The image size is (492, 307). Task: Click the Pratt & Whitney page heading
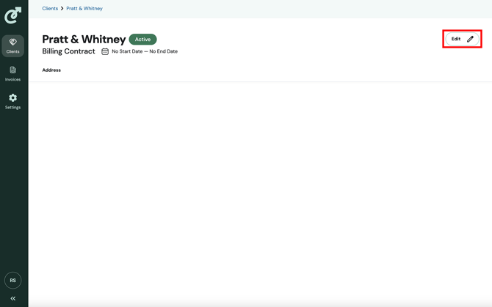[x=84, y=40]
